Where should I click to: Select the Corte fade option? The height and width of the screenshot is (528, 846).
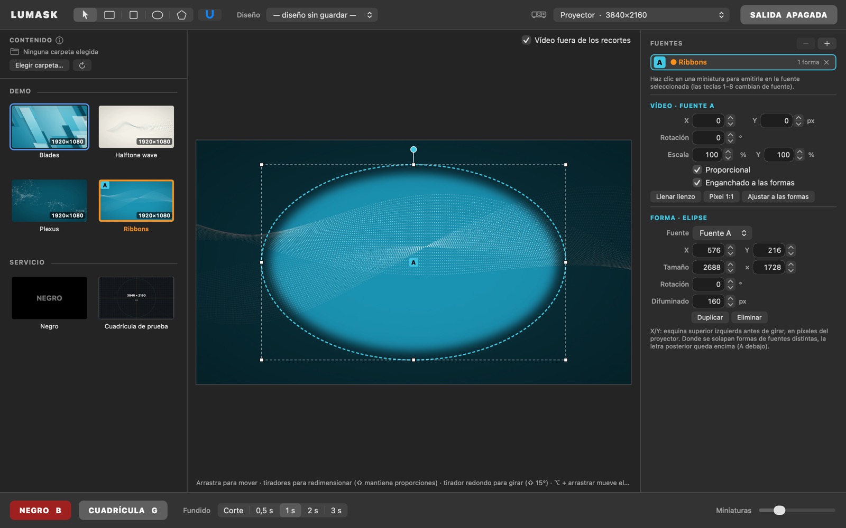point(233,511)
